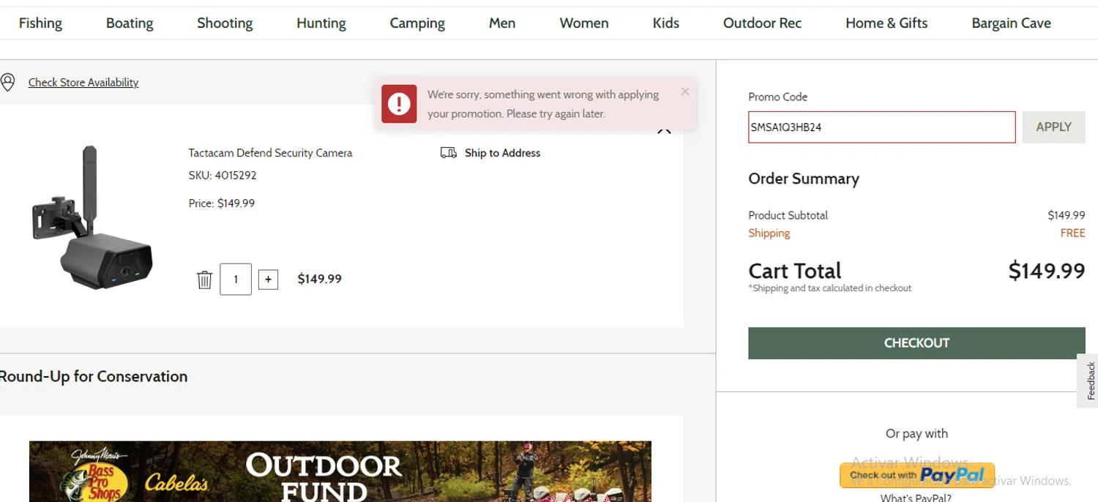The width and height of the screenshot is (1098, 502).
Task: Click the store location pin icon
Action: click(x=8, y=82)
